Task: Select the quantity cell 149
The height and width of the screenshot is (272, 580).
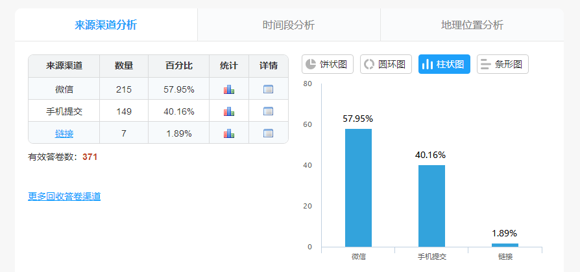Action: click(124, 111)
